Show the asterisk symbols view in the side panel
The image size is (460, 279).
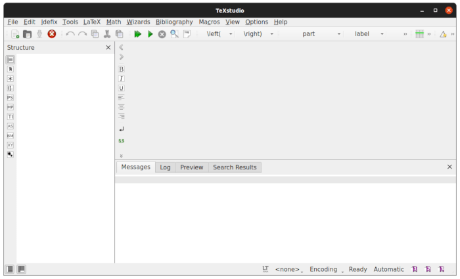[x=11, y=79]
